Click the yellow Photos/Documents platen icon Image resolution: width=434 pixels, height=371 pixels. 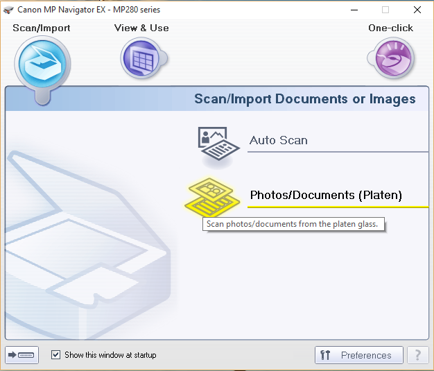click(212, 197)
